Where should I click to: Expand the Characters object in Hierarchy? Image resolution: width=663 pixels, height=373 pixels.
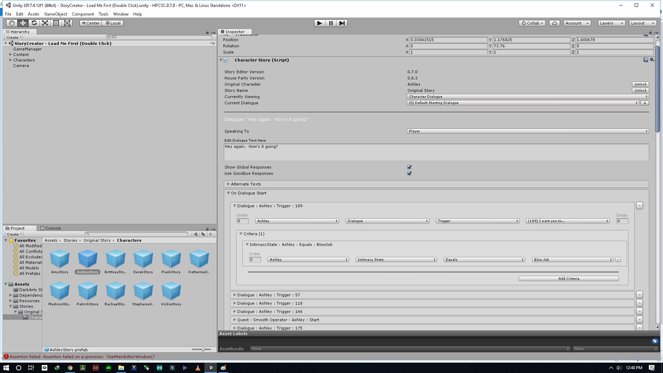click(10, 60)
